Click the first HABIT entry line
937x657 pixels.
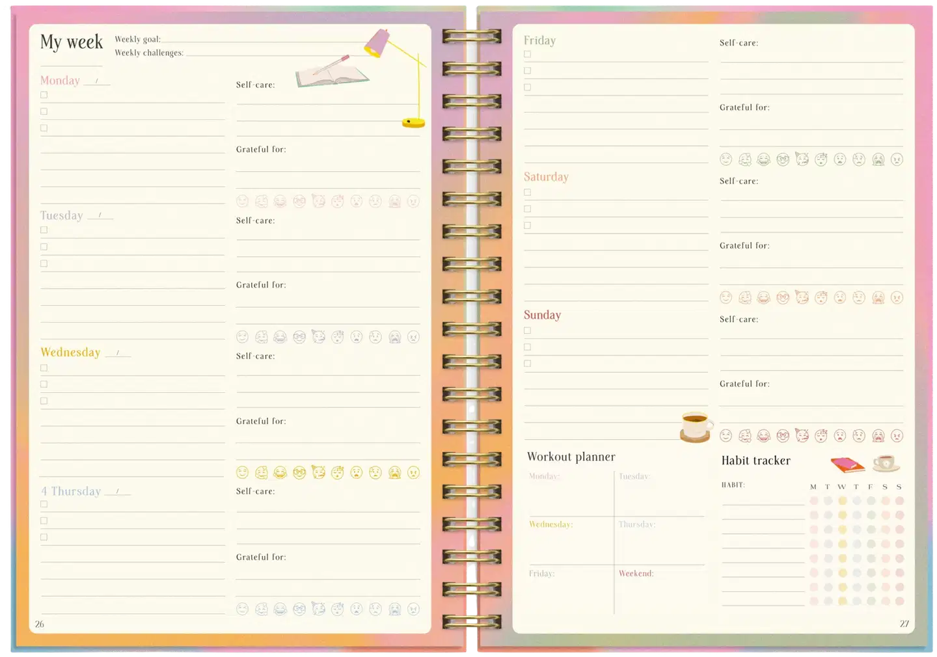[763, 501]
